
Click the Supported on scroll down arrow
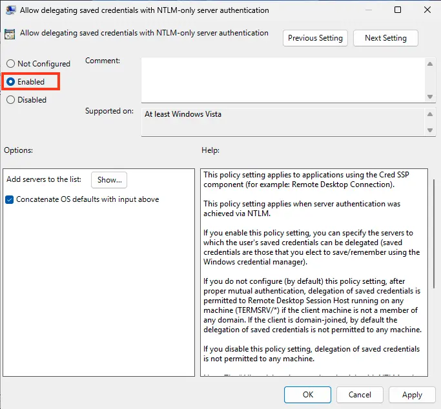click(430, 130)
